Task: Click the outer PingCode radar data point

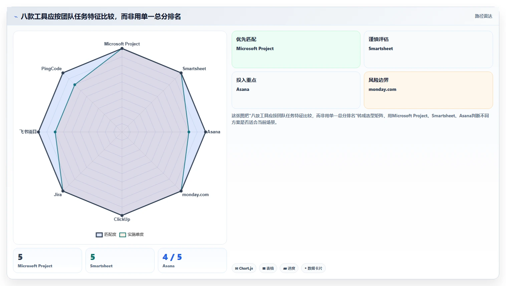Action: click(x=63, y=73)
